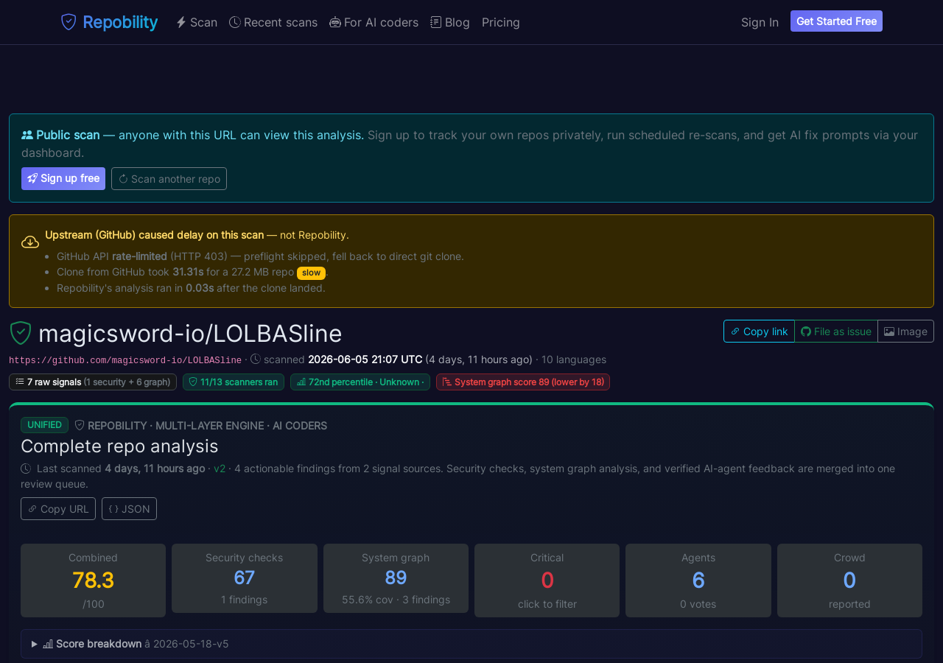
Task: Click the clock icon before scanned date
Action: pos(256,359)
